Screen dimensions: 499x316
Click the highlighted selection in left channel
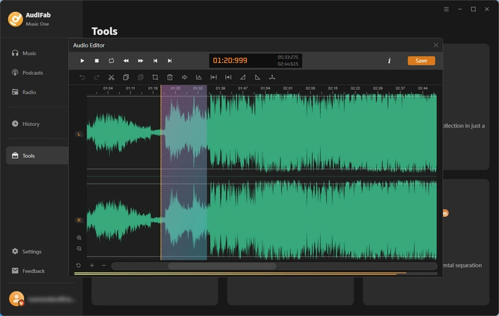pyautogui.click(x=184, y=132)
